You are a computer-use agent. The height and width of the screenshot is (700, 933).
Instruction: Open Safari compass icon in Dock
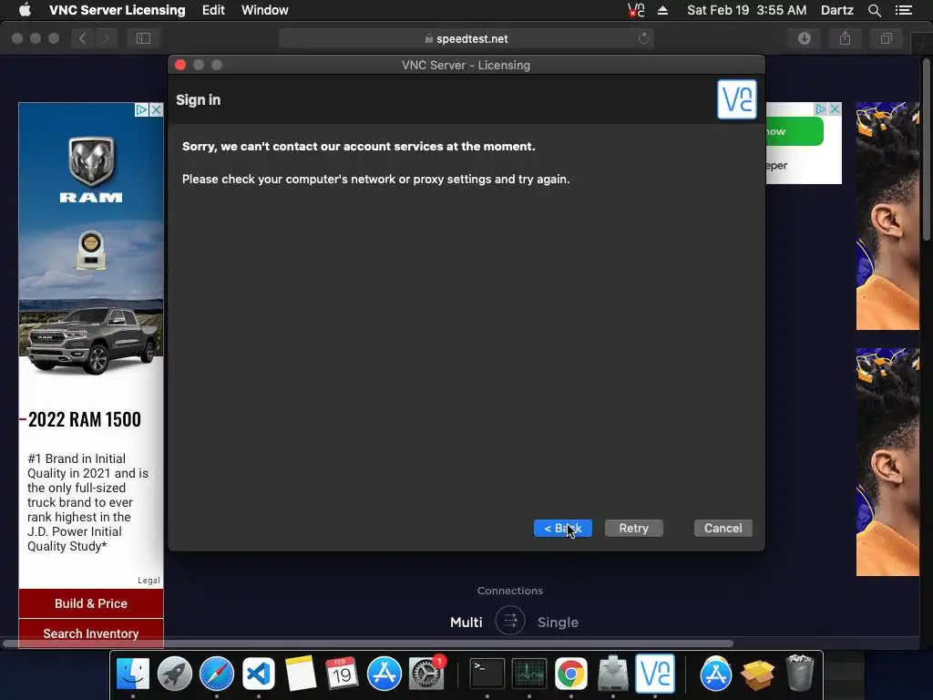[x=217, y=674]
